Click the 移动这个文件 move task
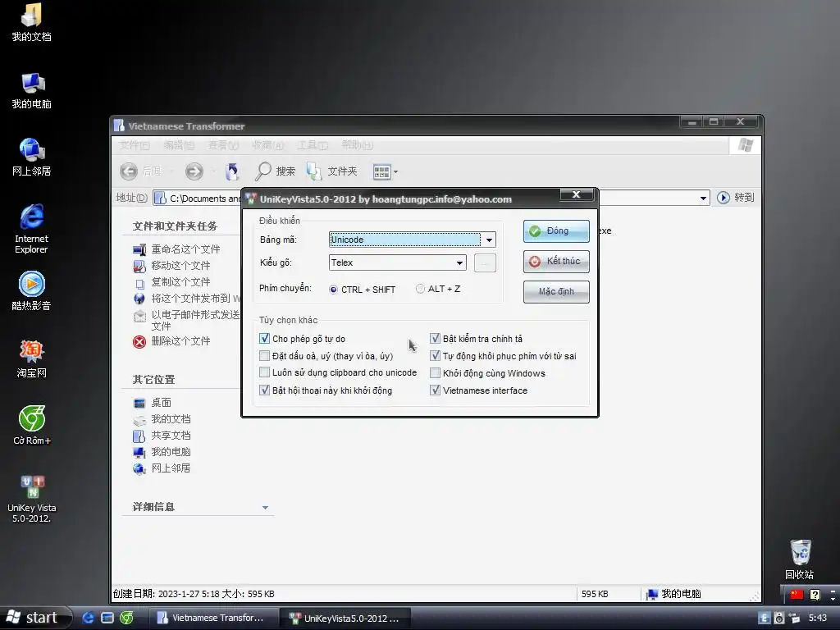This screenshot has width=840, height=630. pyautogui.click(x=171, y=266)
